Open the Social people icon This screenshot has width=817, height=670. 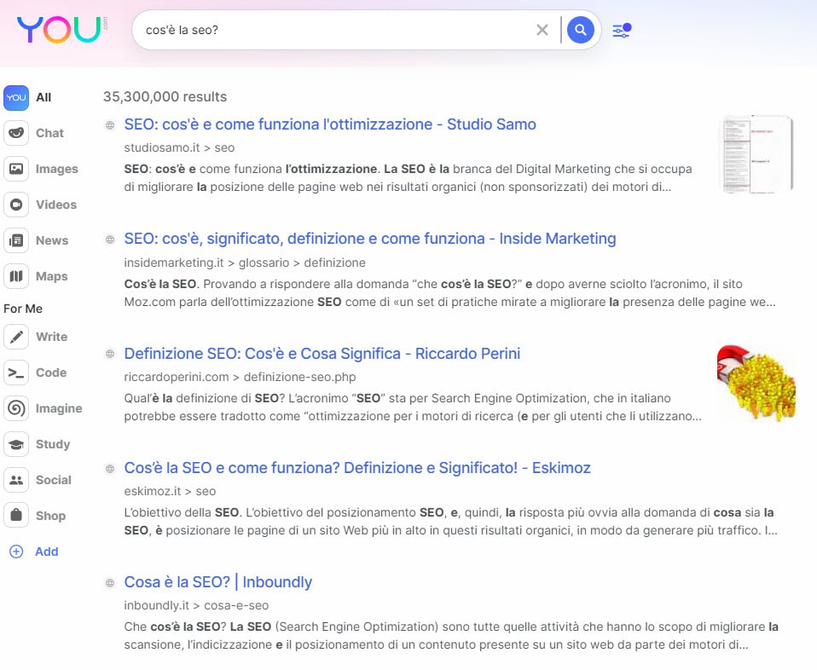16,480
